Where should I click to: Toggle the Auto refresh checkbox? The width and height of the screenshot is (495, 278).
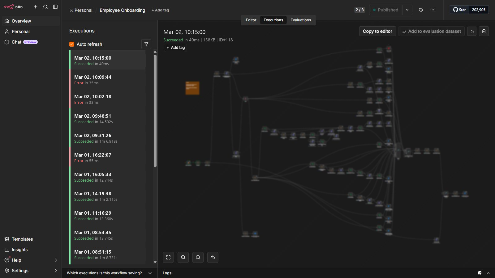click(x=72, y=44)
